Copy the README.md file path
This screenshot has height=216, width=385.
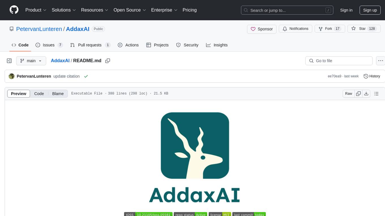point(108,61)
